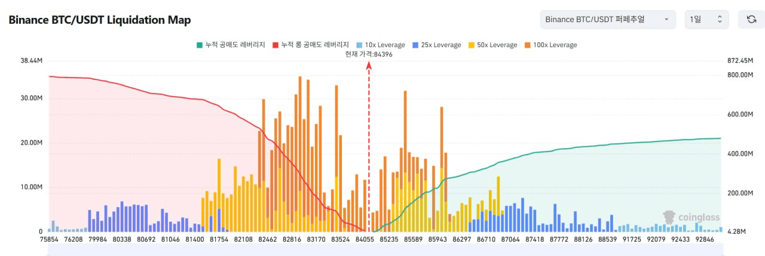Click the 86297 price axis label
This screenshot has width=765, height=256.
(461, 239)
